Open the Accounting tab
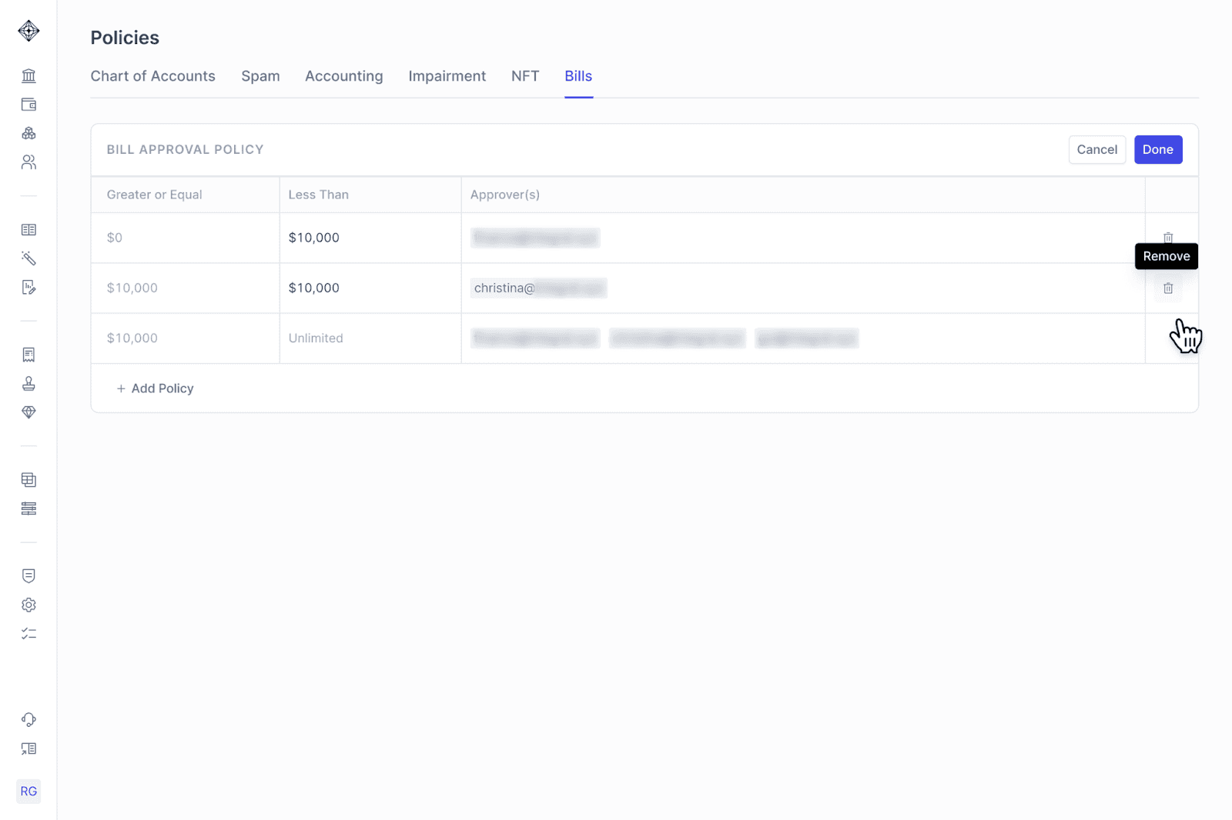This screenshot has height=820, width=1232. [343, 76]
